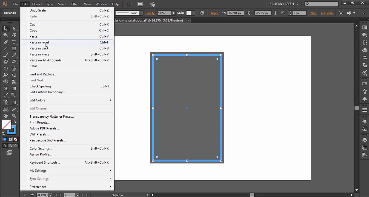Switch to Draw Normal mode
369x197 pixels.
coord(5,146)
